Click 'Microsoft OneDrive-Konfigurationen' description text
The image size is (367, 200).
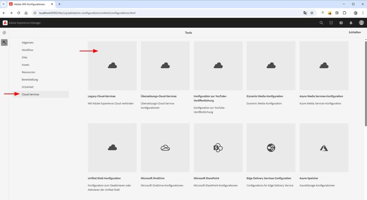(x=162, y=185)
